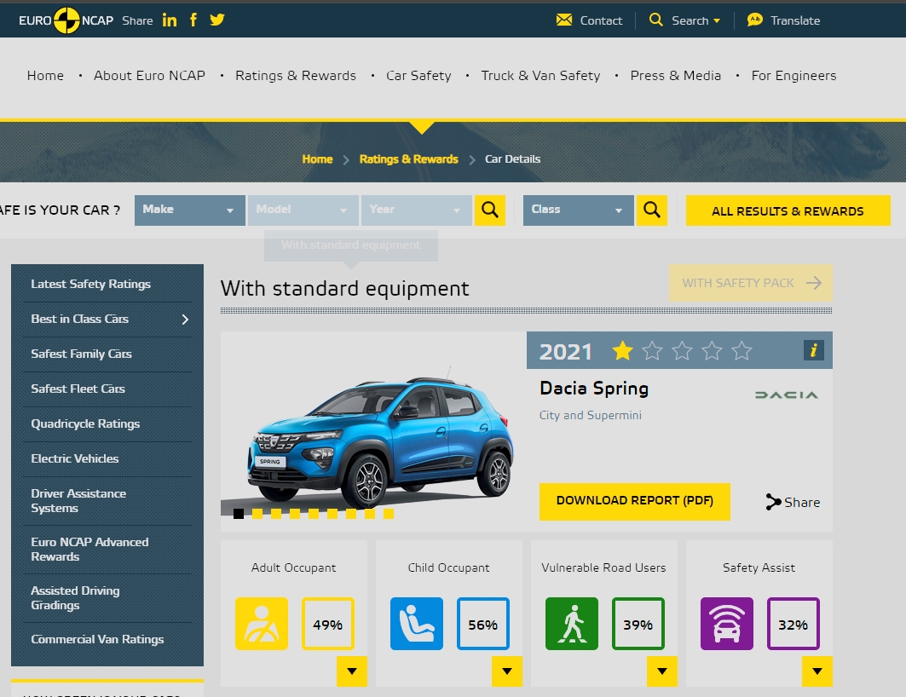Click Download Report (PDF) button
This screenshot has width=906, height=697.
point(634,501)
